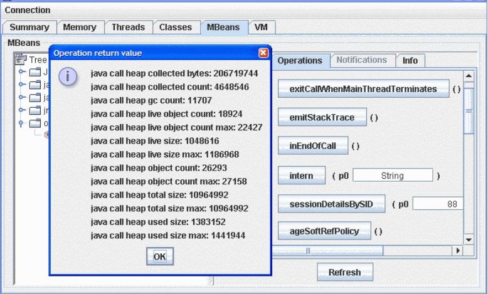Click 'java call heap collected bytes: 206719744'
The image size is (488, 294).
pyautogui.click(x=174, y=73)
